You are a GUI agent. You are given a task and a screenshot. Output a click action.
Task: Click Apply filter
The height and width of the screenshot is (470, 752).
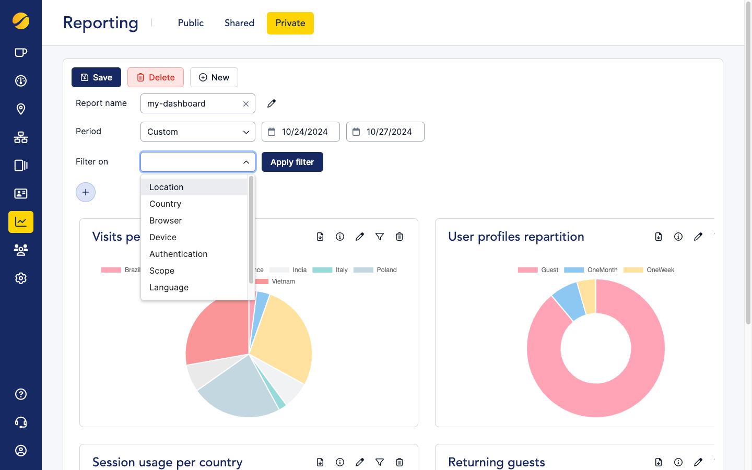[292, 162]
